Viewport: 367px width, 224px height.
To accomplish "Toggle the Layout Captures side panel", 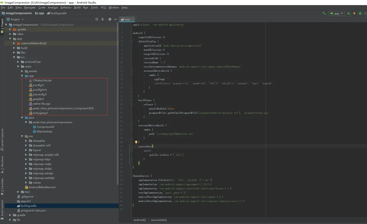I will [2, 140].
